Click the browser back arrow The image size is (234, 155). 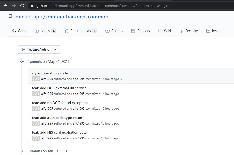(6, 6)
